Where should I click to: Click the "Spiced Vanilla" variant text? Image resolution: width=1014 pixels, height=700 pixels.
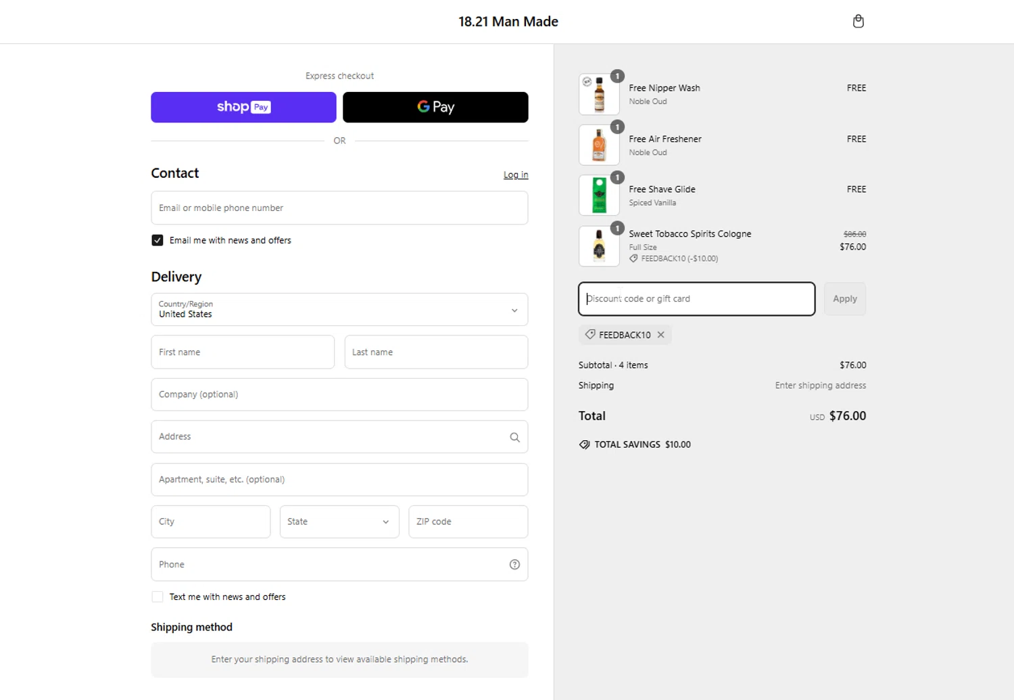[652, 203]
